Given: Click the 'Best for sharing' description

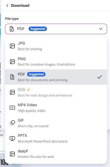Looking at the screenshot, I should (30, 49).
